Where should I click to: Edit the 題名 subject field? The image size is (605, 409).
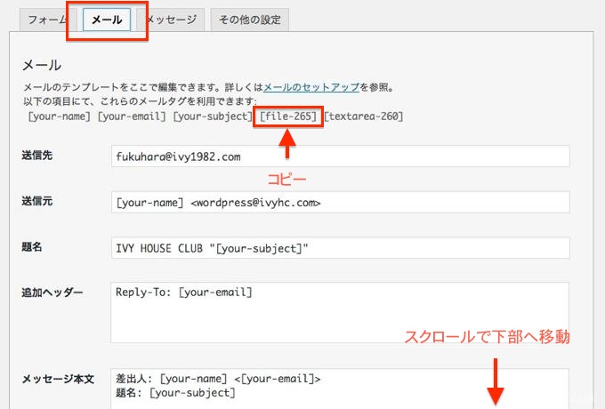click(340, 248)
